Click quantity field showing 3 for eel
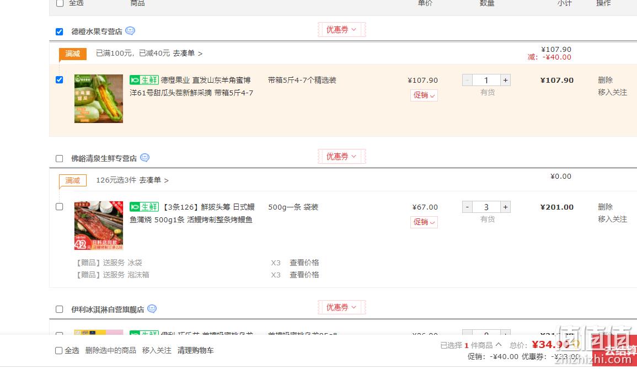 coord(486,207)
